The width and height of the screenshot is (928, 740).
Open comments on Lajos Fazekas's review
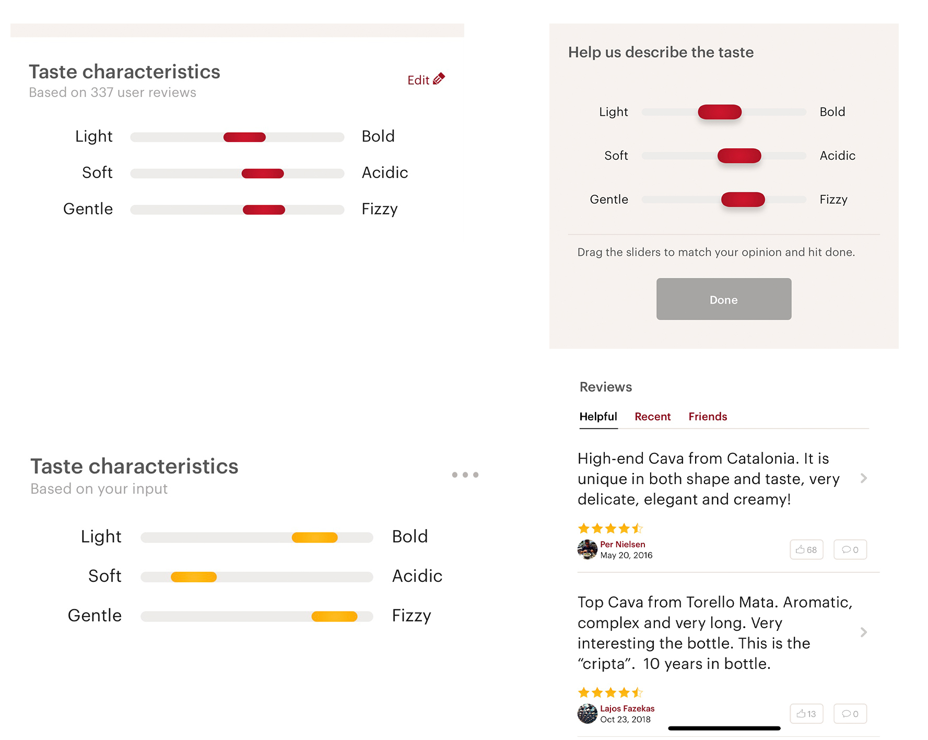pyautogui.click(x=850, y=714)
